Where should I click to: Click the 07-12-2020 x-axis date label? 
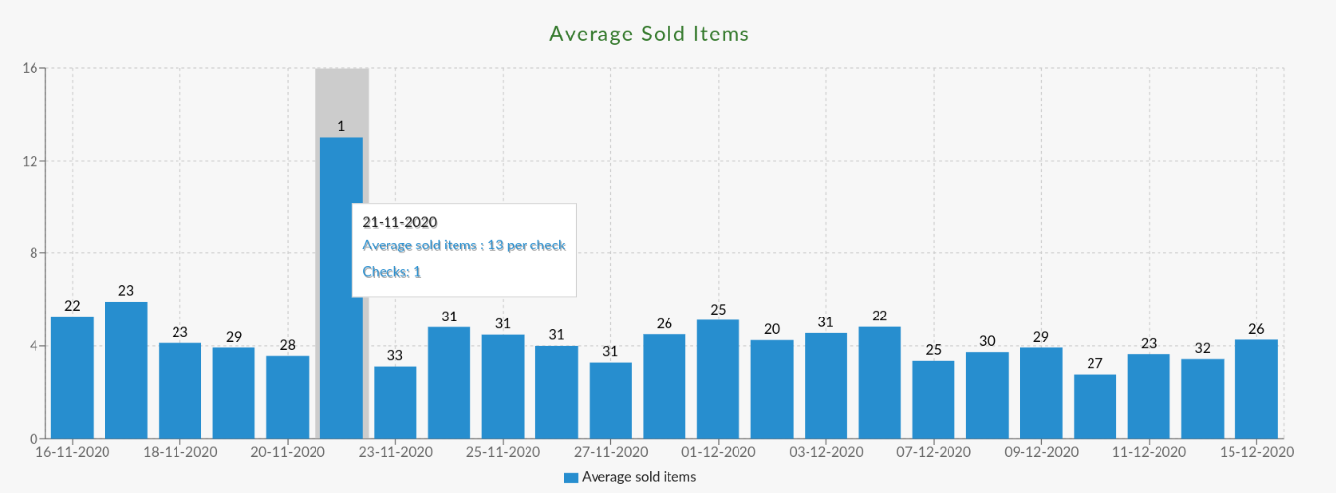point(934,453)
